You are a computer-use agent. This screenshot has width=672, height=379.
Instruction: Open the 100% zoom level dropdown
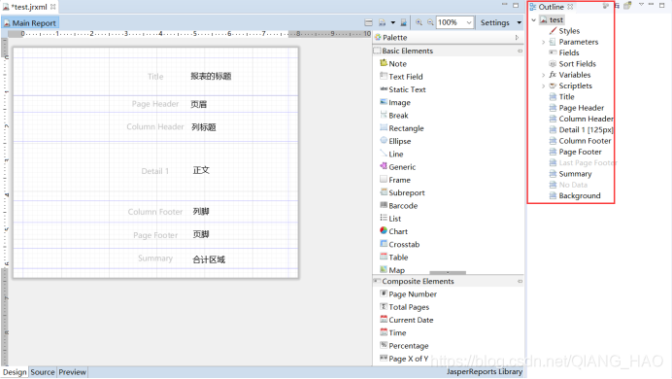[x=469, y=22]
